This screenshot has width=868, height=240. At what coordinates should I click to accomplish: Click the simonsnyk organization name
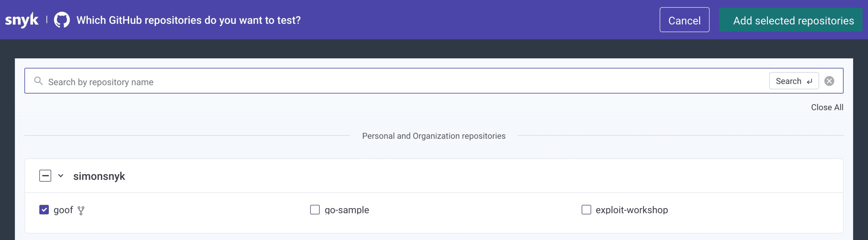tap(99, 176)
